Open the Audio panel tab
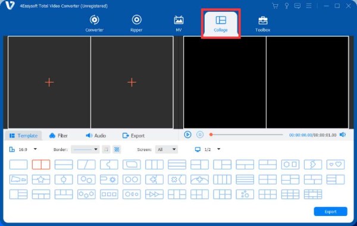Image resolution: width=357 pixels, height=226 pixels. click(x=96, y=136)
